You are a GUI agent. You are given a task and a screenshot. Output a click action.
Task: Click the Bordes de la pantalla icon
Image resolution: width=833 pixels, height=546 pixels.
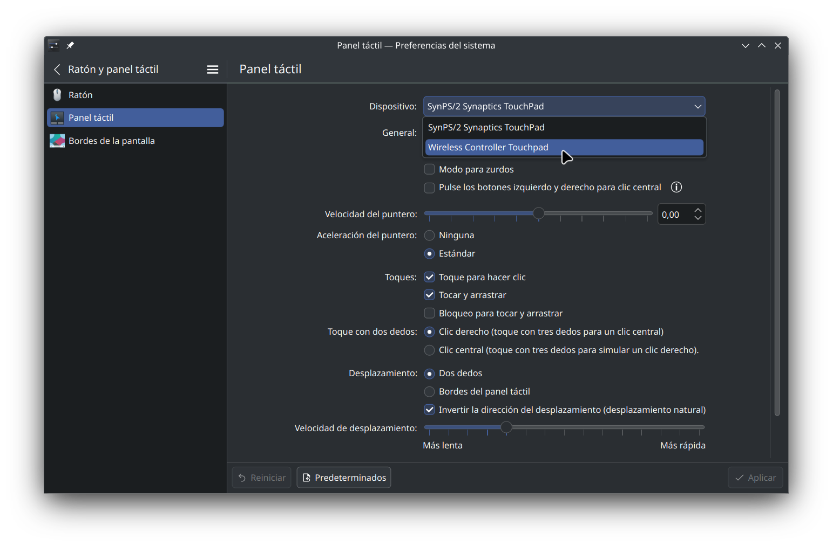(x=57, y=141)
